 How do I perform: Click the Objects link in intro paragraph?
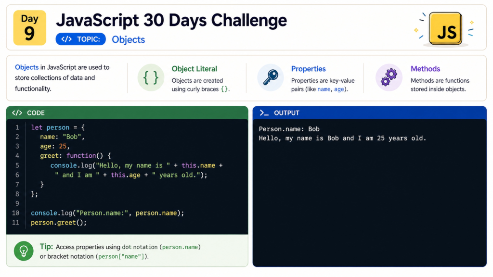tap(27, 67)
